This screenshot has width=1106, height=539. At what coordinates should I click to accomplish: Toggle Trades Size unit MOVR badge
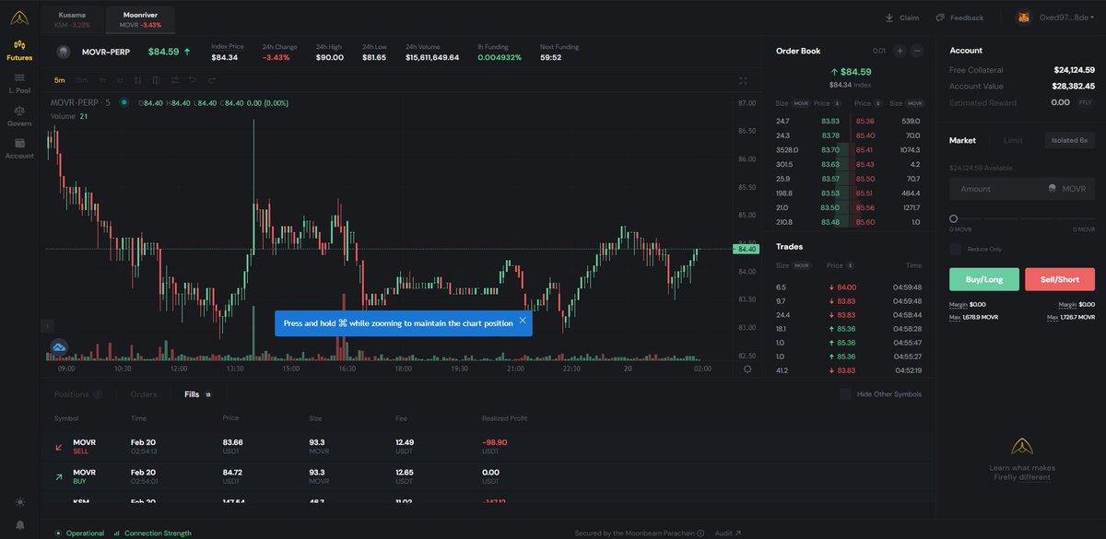(x=802, y=265)
